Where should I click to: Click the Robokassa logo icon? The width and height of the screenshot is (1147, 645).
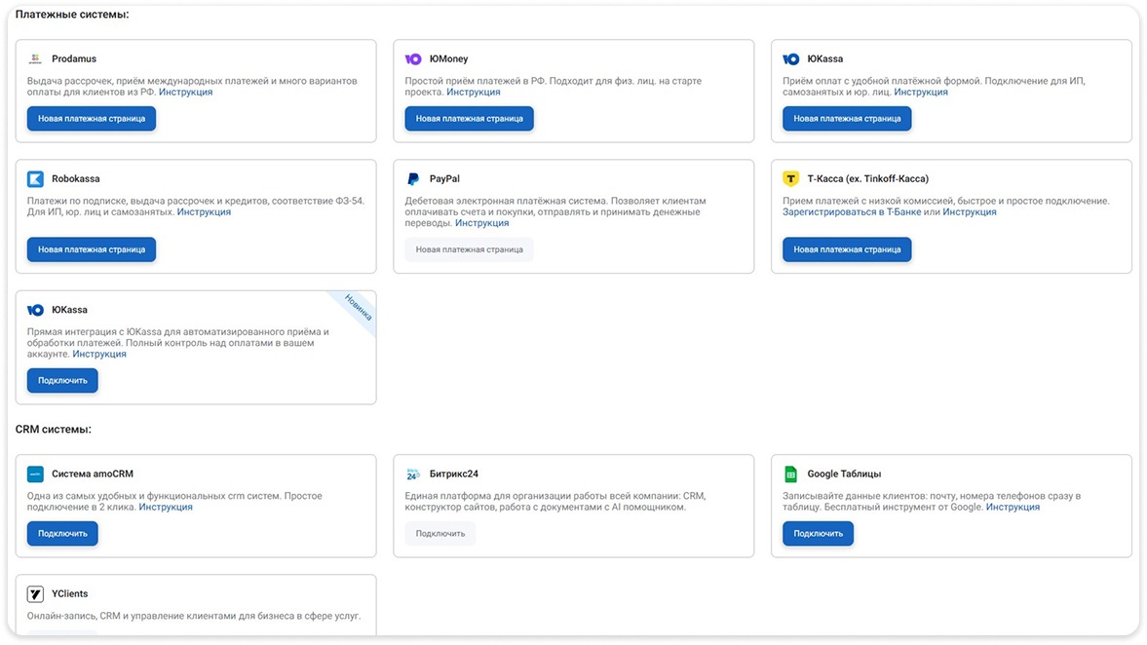[x=35, y=179]
